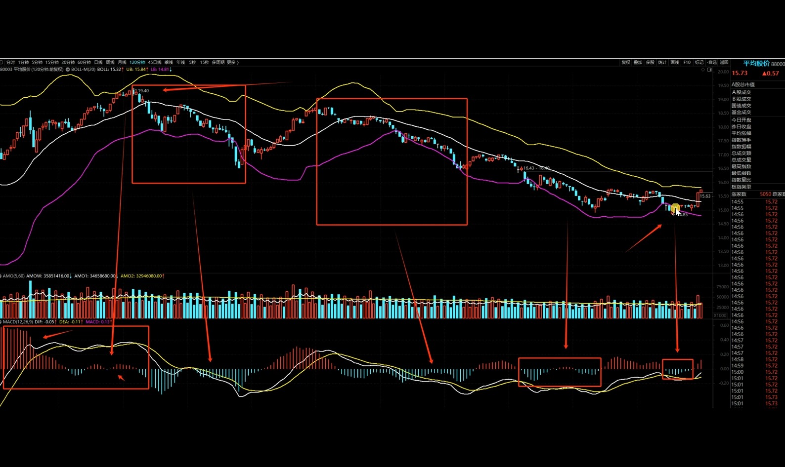Open 多股 multi-stock view
Screen dimensions: 785x467
click(650, 62)
